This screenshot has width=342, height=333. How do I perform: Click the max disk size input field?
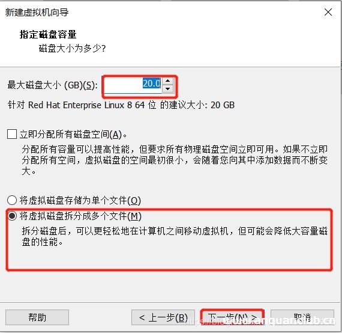point(133,85)
